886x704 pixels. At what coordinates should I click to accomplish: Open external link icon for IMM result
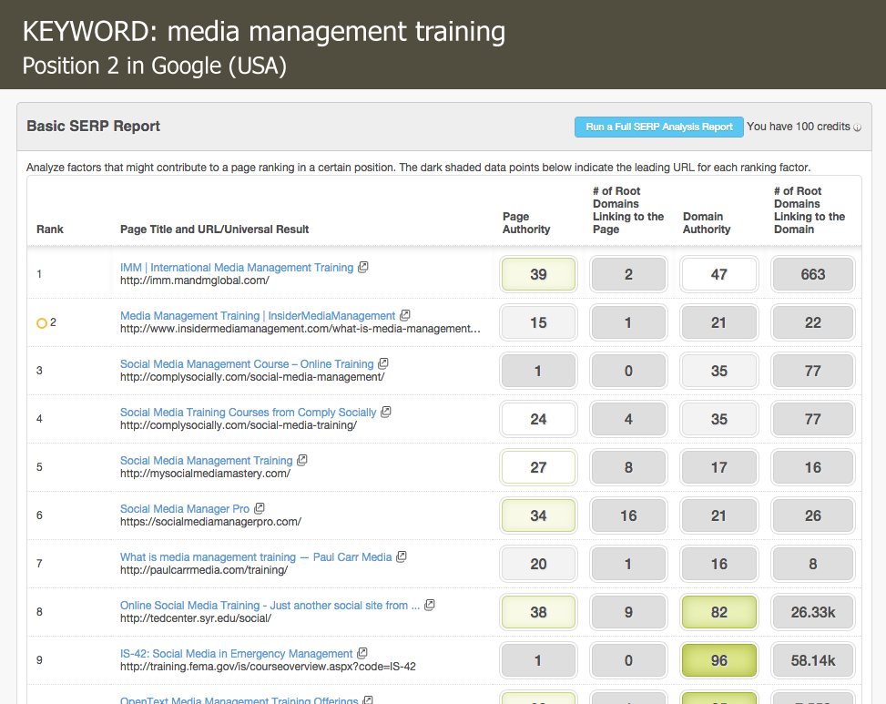click(363, 267)
